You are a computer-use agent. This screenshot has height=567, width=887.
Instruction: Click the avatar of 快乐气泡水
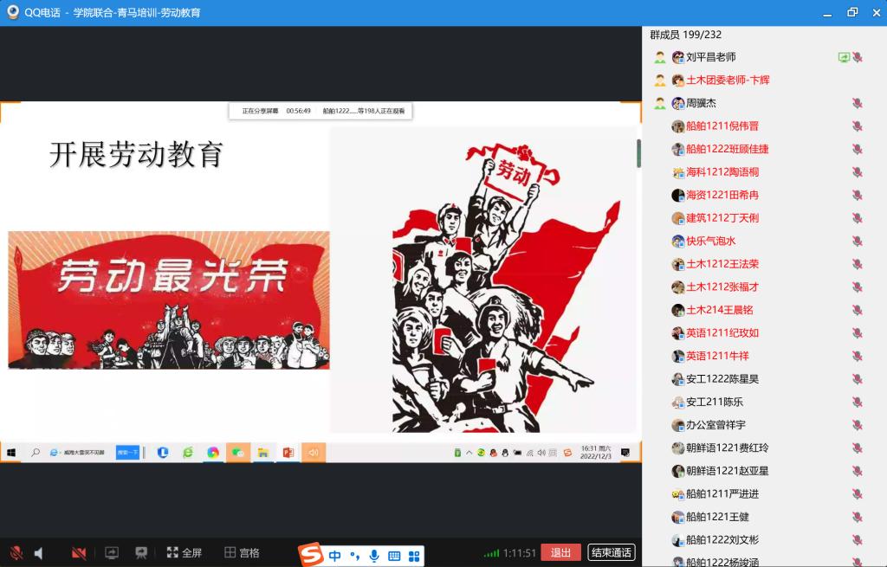678,241
